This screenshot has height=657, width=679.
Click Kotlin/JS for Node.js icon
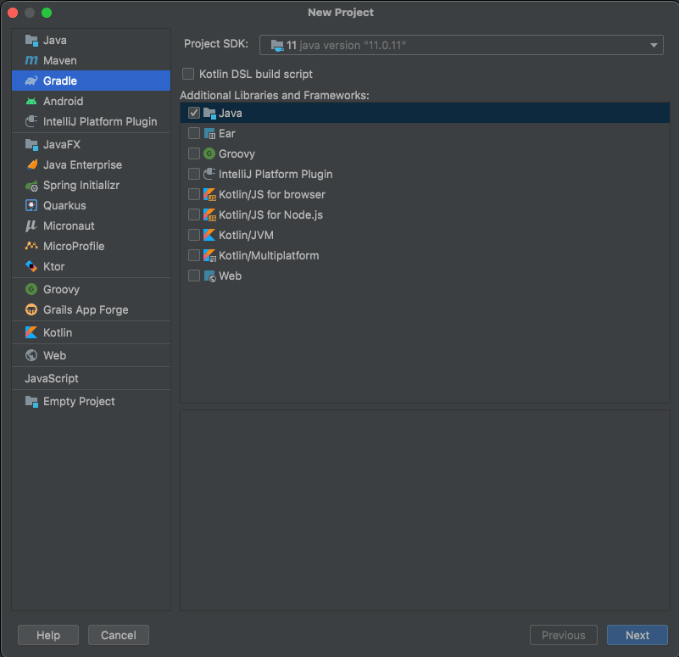click(x=209, y=214)
